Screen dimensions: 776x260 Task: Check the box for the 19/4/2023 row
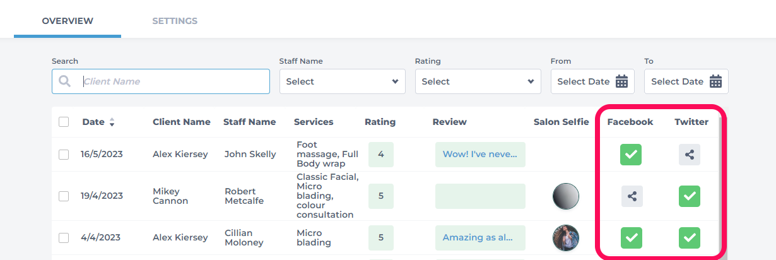[x=64, y=196]
